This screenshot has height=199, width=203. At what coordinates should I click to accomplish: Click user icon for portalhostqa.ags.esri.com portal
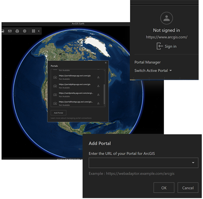coord(98,103)
